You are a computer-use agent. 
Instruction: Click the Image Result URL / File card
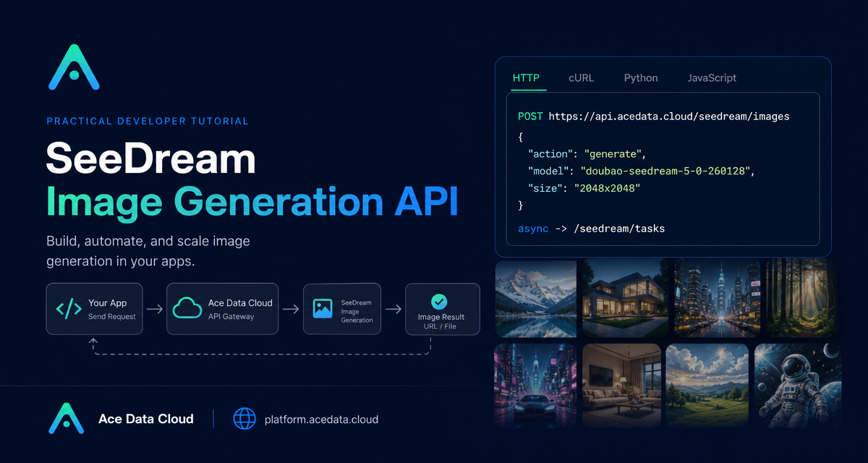[x=442, y=309]
